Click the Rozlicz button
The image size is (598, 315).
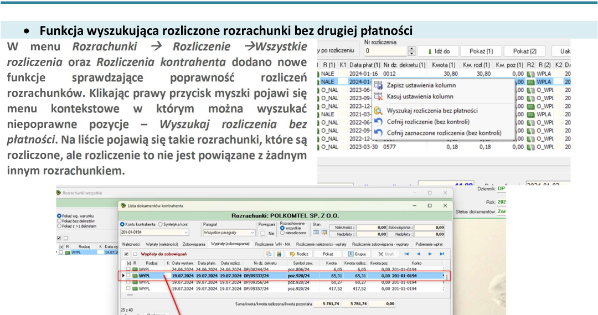pos(300,254)
